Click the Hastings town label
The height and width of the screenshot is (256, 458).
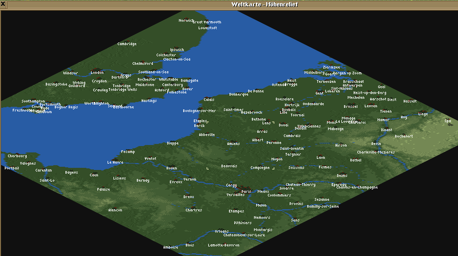[x=149, y=100]
